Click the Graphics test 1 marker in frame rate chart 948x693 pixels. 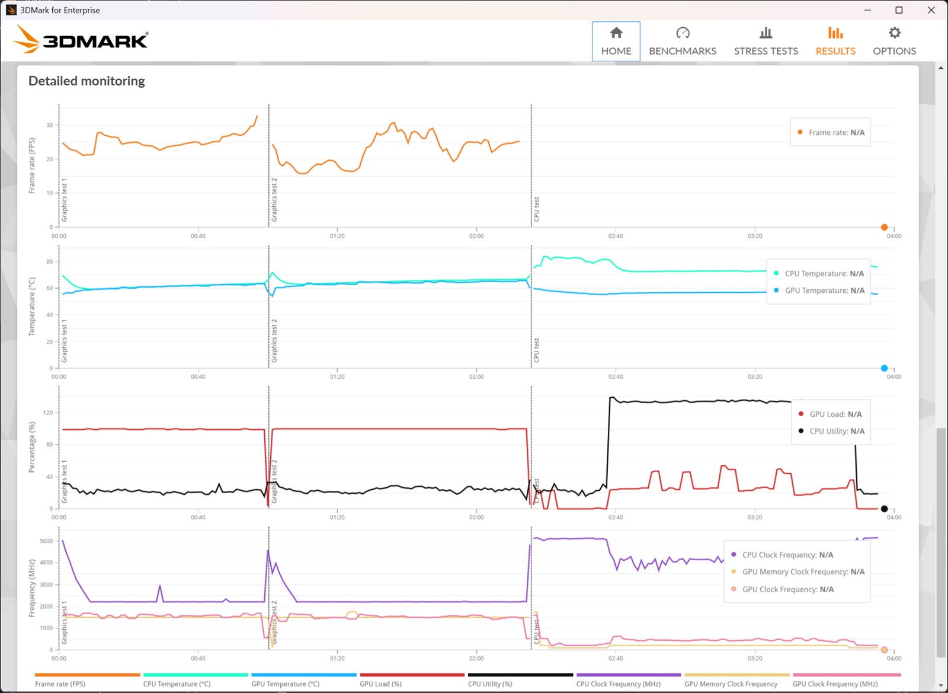point(65,200)
